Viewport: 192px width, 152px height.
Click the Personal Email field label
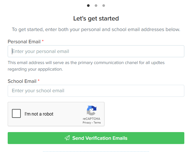tap(24, 42)
